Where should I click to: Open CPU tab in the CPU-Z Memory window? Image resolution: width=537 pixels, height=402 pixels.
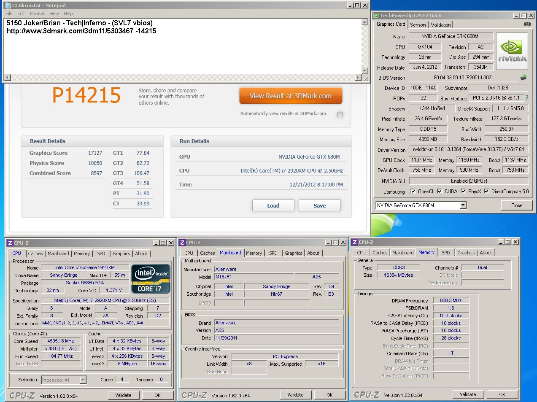click(362, 253)
